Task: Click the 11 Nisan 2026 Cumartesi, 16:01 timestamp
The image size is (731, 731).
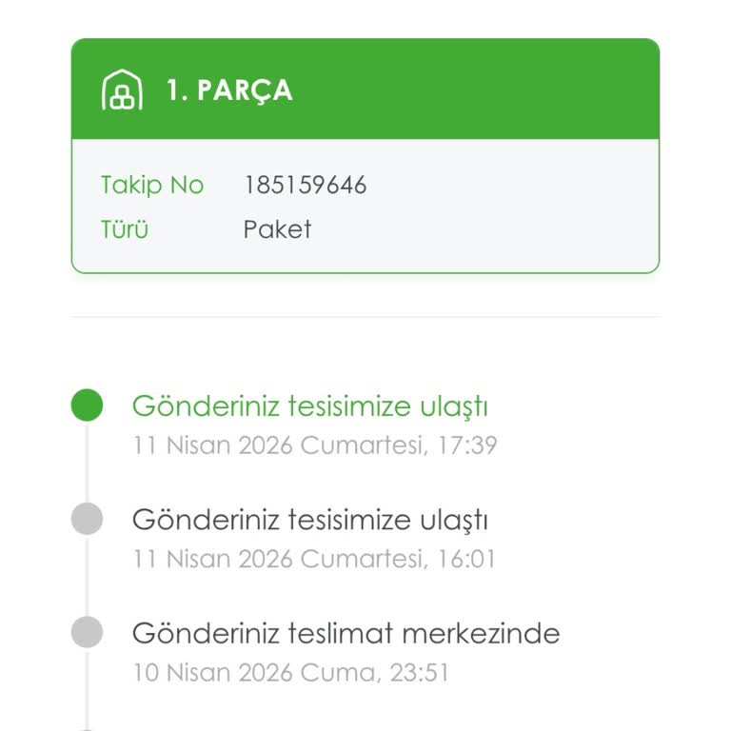Action: tap(314, 559)
